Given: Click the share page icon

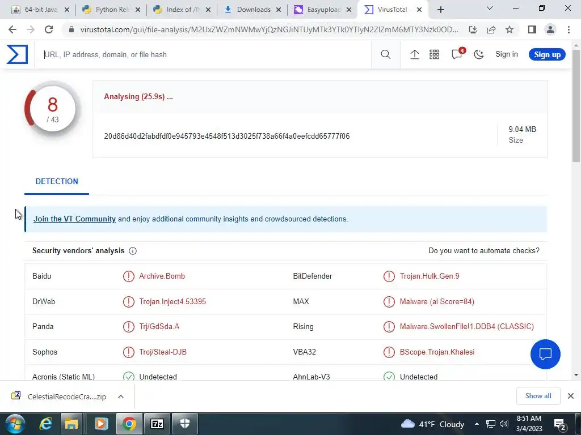Looking at the screenshot, I should [491, 29].
